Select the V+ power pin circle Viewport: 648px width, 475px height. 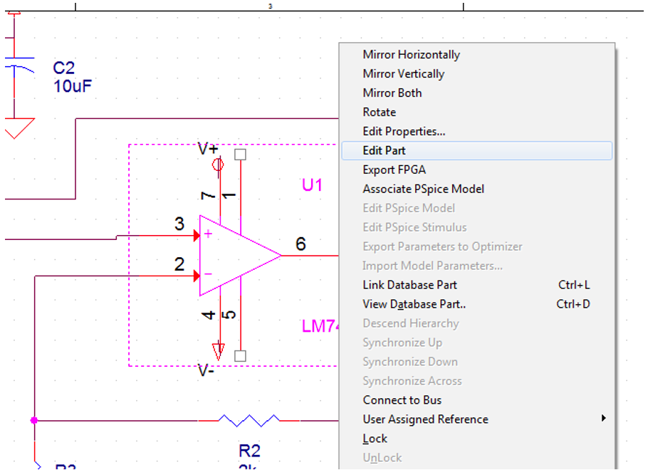tap(218, 165)
